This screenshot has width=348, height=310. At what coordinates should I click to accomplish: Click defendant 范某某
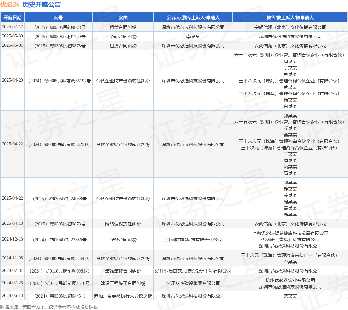290,296
